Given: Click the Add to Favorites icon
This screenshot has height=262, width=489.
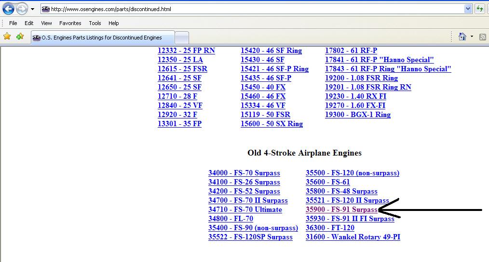Looking at the screenshot, I should pos(20,37).
